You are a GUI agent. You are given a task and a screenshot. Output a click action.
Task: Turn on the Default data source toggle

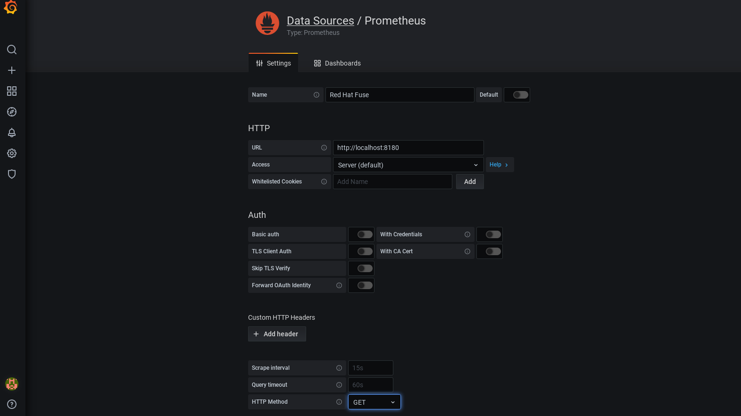(520, 95)
